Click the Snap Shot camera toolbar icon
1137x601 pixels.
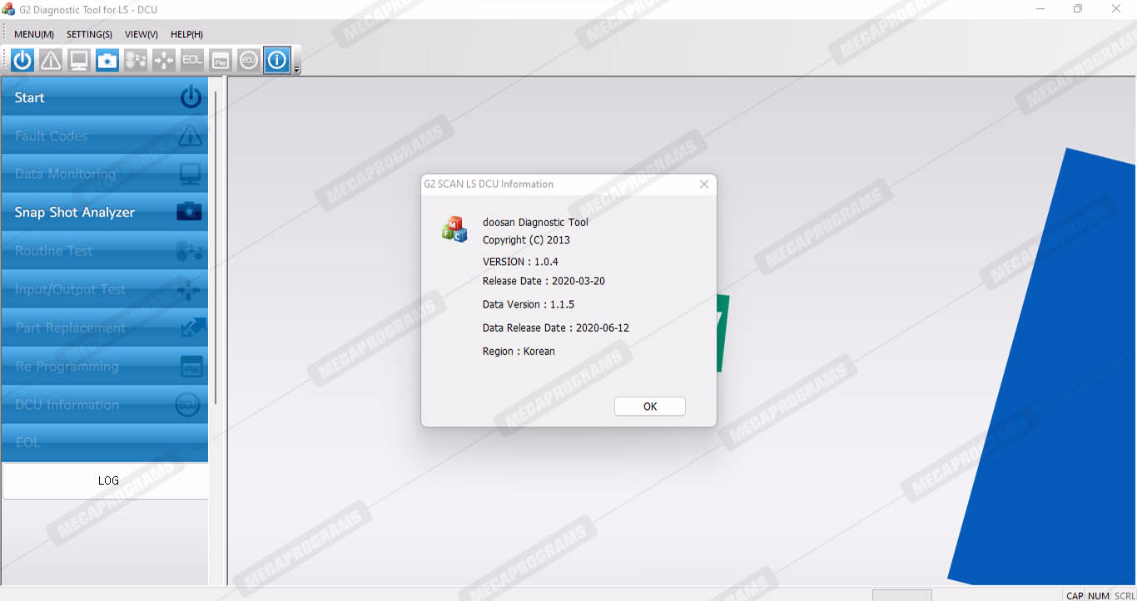click(107, 60)
